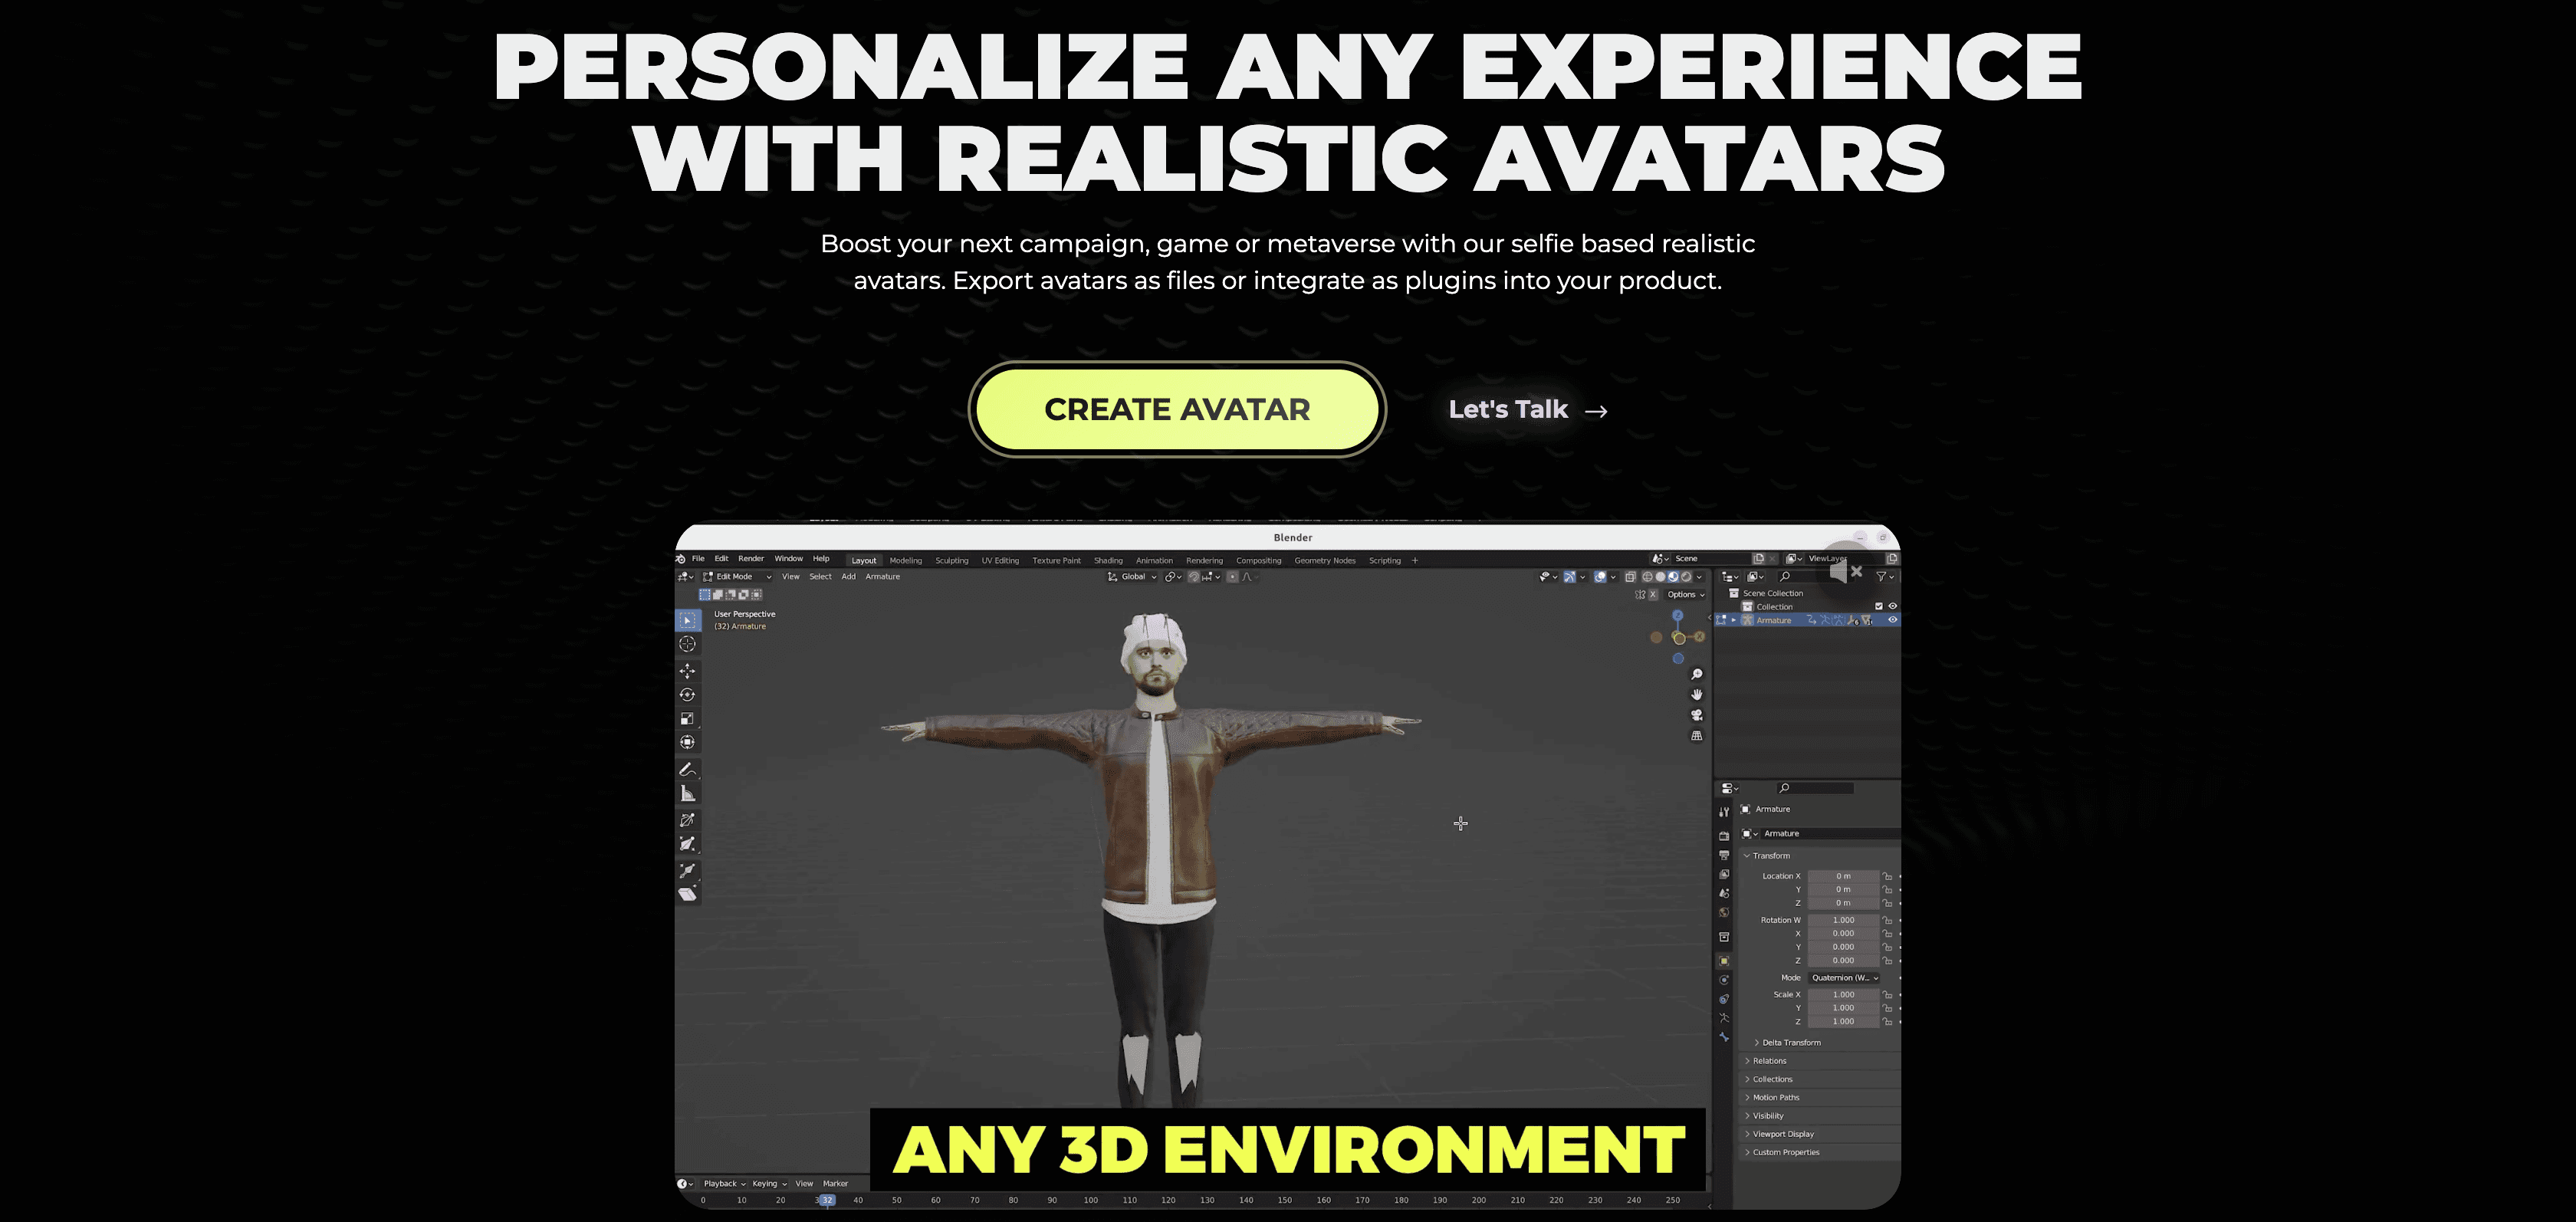Expand the Transform properties panel
This screenshot has width=2576, height=1222.
pos(1748,856)
